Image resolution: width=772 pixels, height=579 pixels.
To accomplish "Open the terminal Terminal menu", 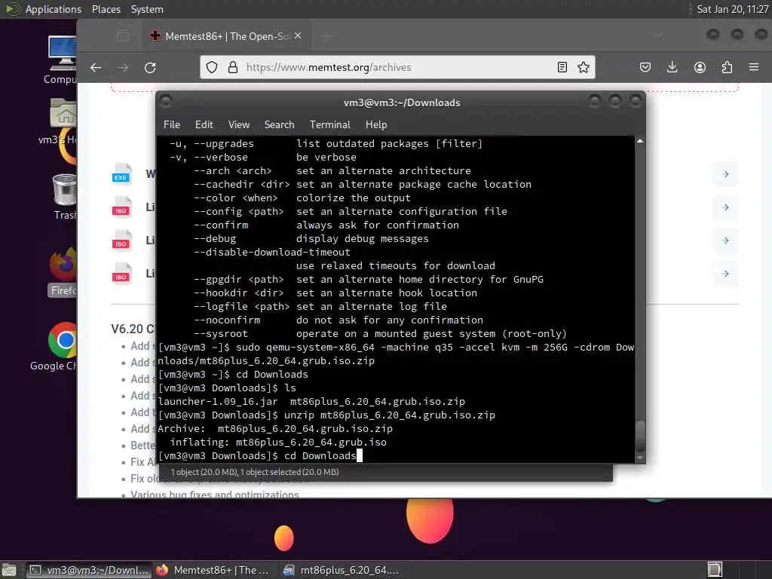I will point(330,124).
